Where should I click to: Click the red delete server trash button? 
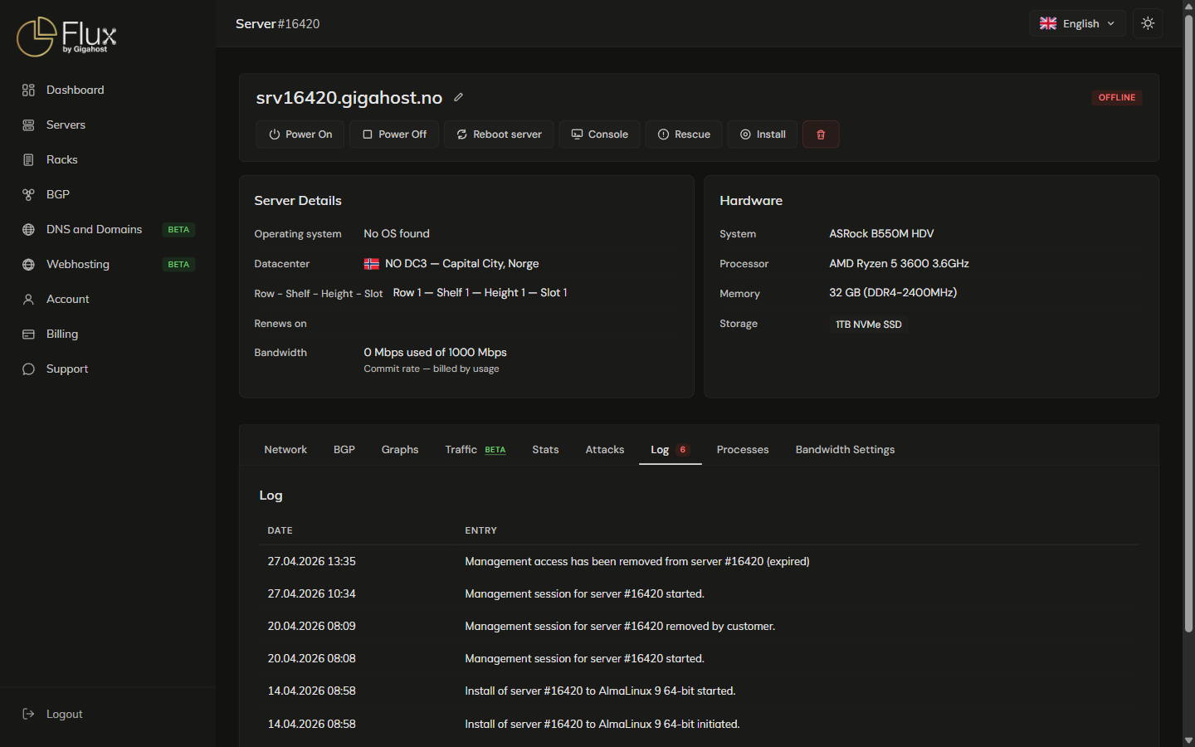(x=821, y=134)
